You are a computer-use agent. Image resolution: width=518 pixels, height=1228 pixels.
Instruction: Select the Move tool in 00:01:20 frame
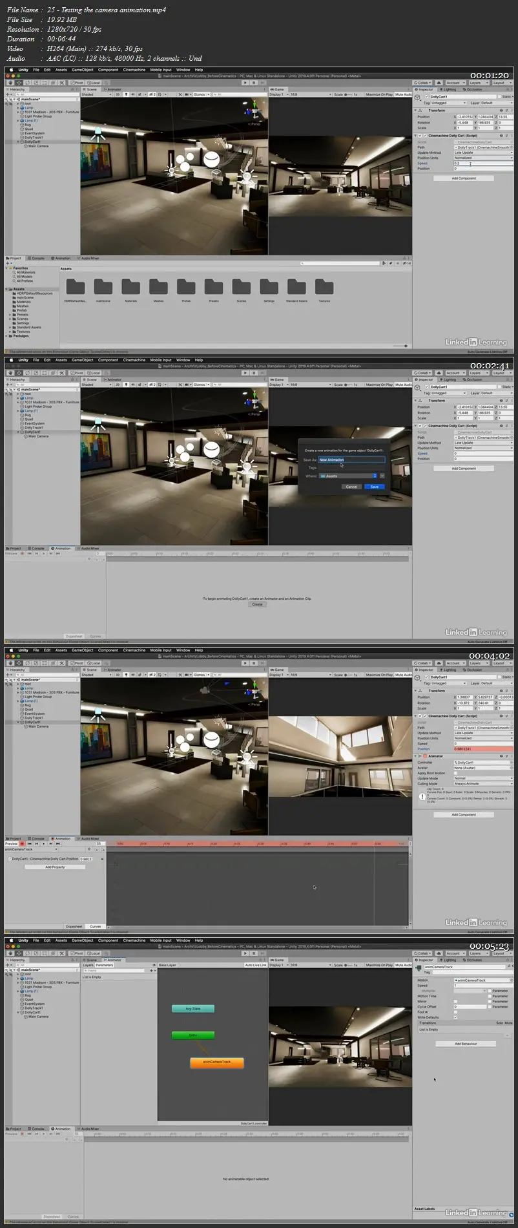click(x=19, y=83)
